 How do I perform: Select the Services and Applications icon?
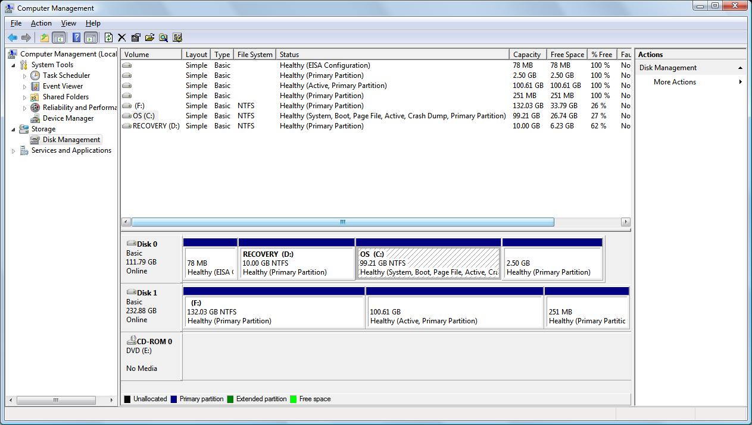click(x=24, y=150)
